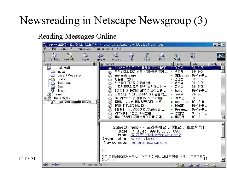
Task: Click the Name column header in folder pane
Action: [x=67, y=64]
